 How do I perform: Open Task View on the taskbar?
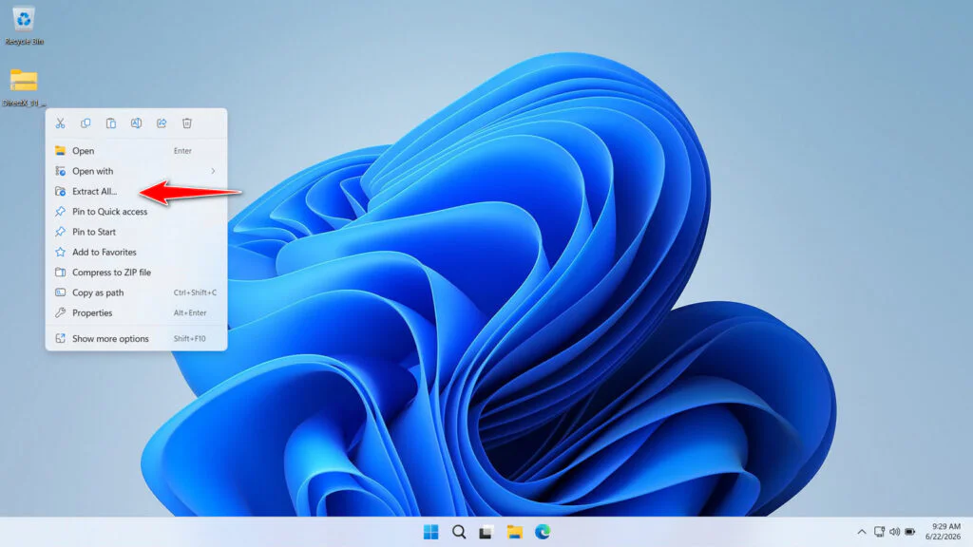pos(486,532)
